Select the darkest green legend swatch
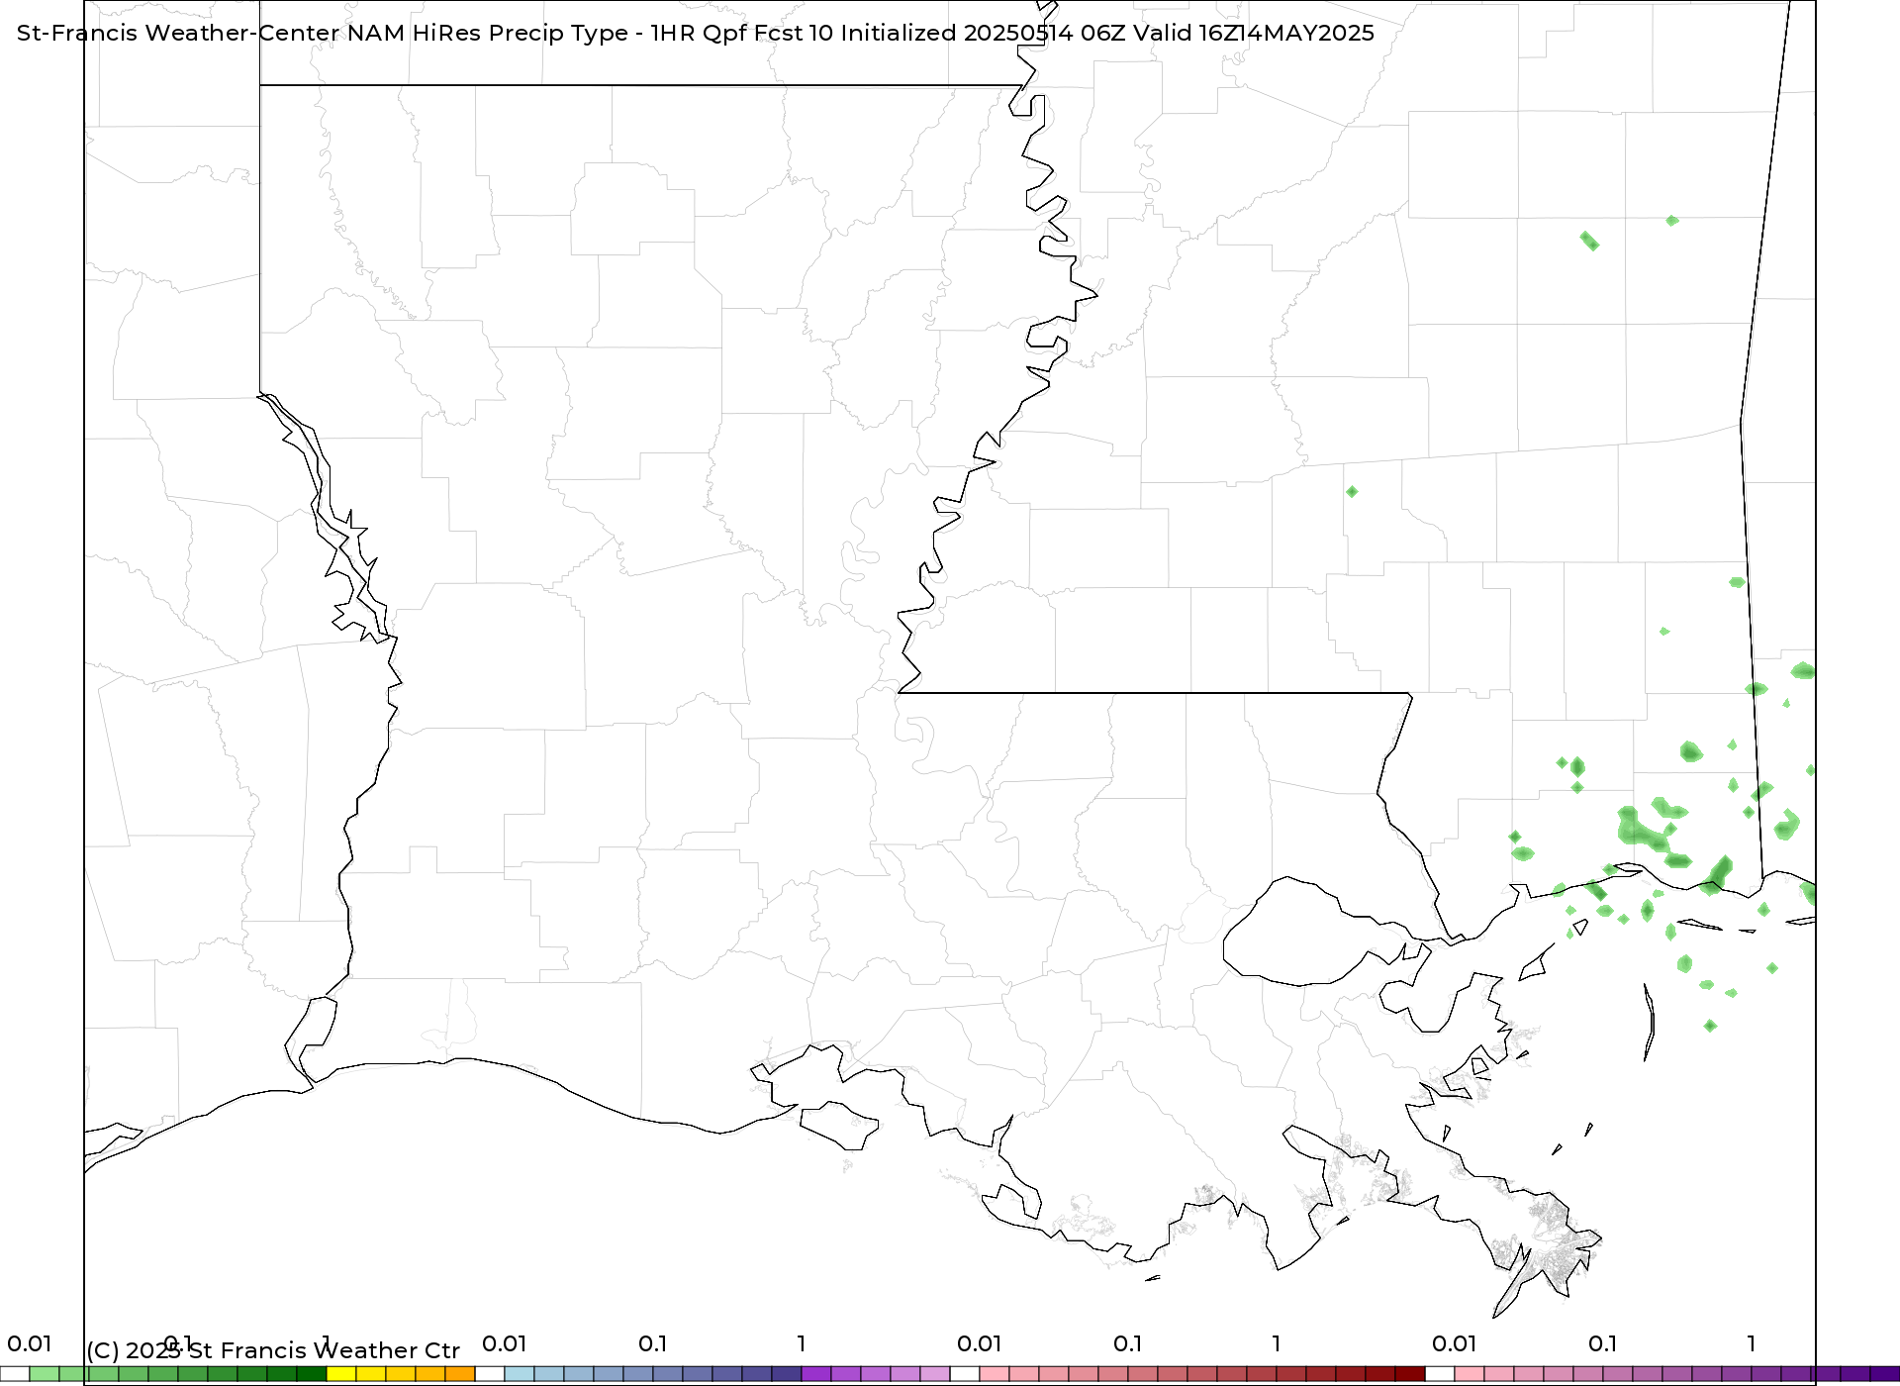Image resolution: width=1900 pixels, height=1386 pixels. (312, 1373)
